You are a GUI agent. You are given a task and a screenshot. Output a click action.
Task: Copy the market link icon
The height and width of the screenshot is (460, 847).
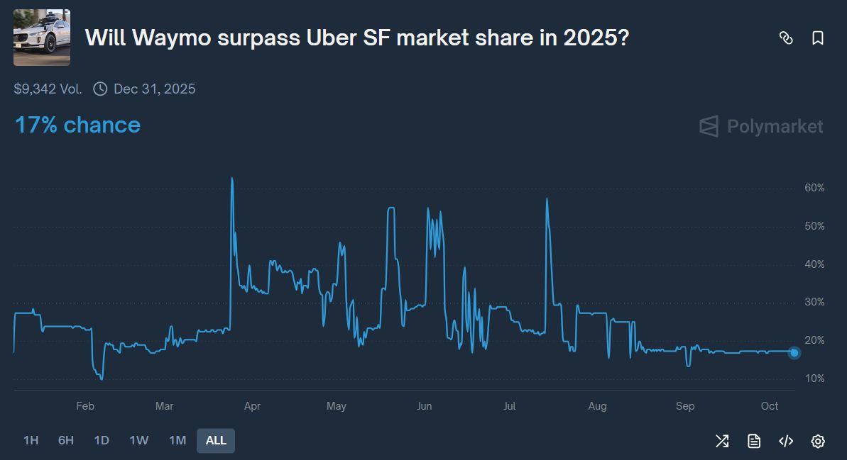[x=786, y=38]
